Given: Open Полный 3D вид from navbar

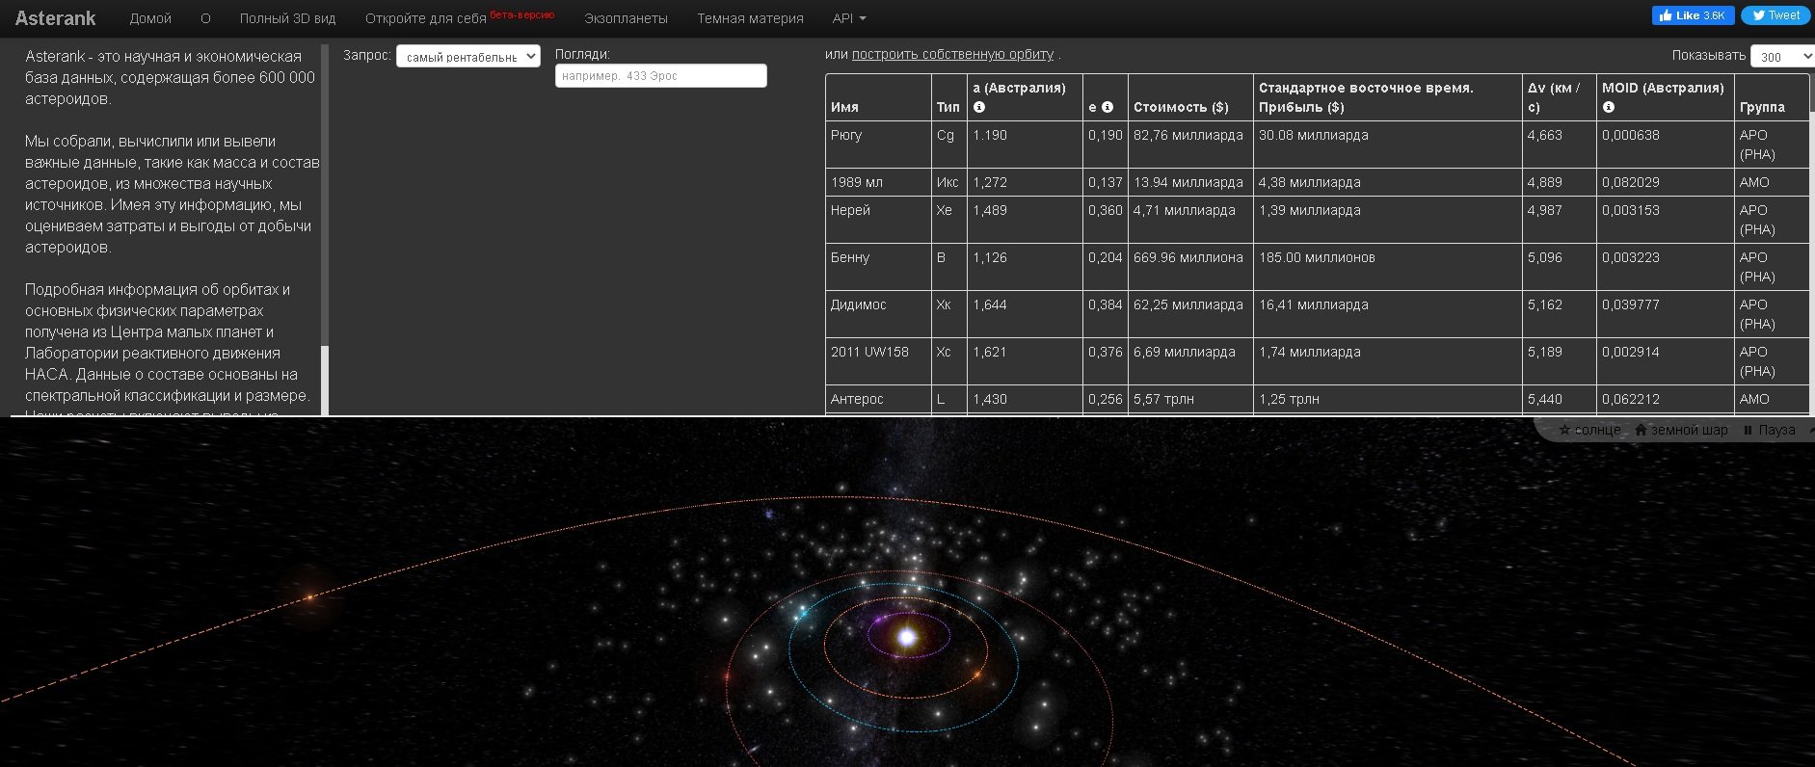Looking at the screenshot, I should [287, 18].
